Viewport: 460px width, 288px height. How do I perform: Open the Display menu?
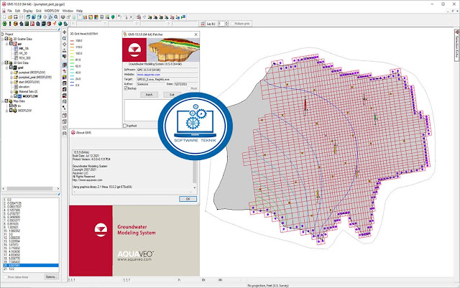click(28, 11)
